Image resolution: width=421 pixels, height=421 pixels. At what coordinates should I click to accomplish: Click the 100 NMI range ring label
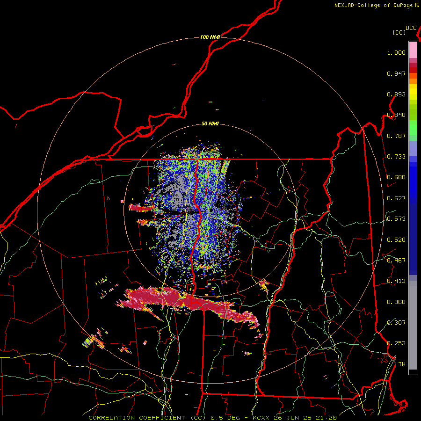[x=210, y=37]
